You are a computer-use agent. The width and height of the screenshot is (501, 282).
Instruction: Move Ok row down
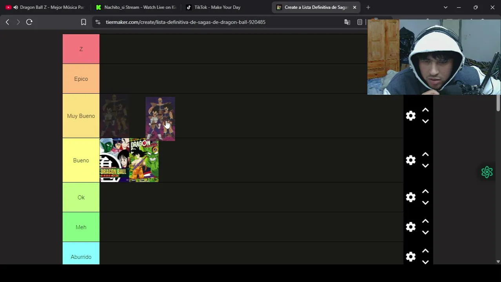click(425, 203)
